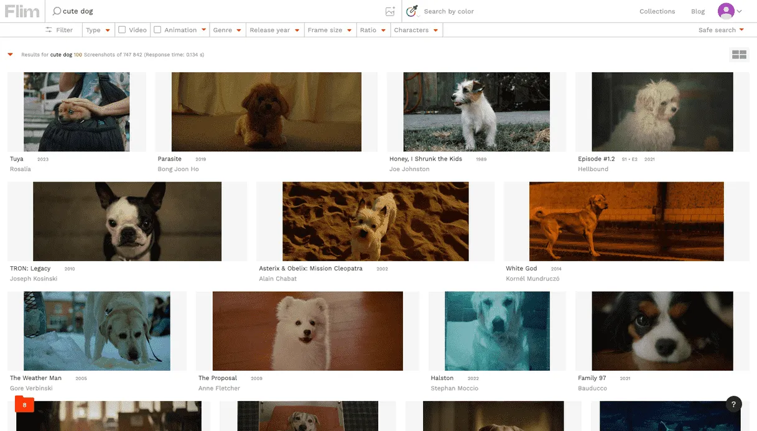Open the Honey, I Shrunk the Kids thumbnail
The width and height of the screenshot is (757, 431).
point(476,112)
